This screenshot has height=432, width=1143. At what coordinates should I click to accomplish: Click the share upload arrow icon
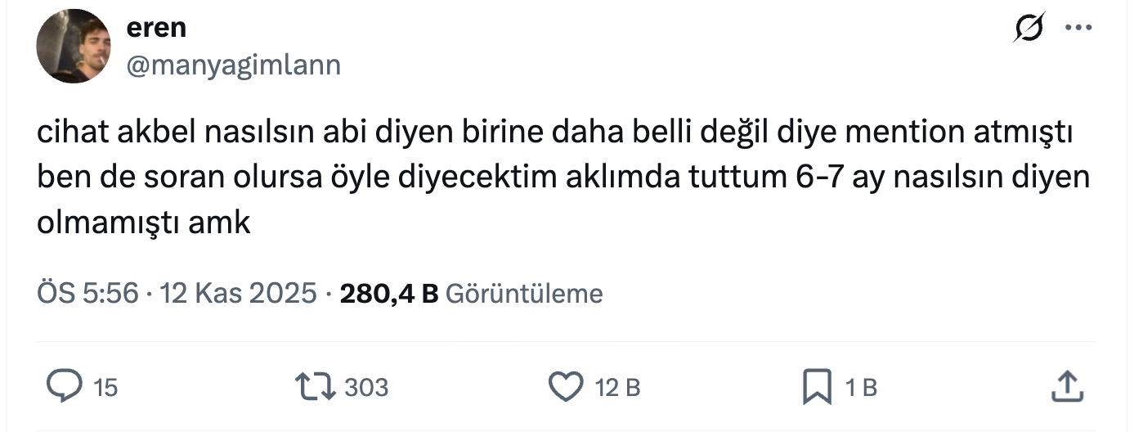coord(1068,386)
